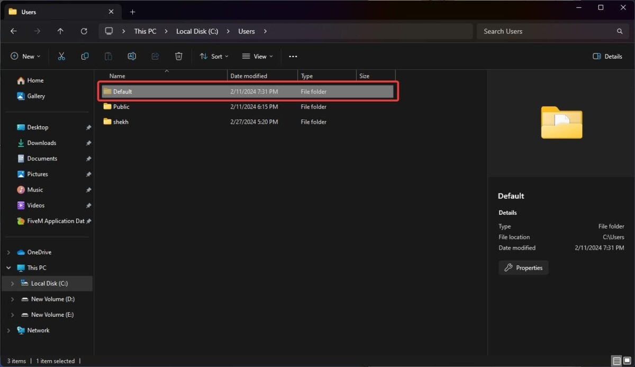Navigate up one directory level
The height and width of the screenshot is (367, 635).
coord(60,31)
